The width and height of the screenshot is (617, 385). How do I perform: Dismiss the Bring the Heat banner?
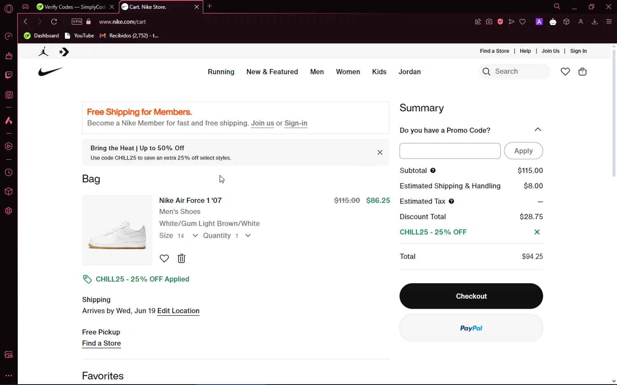(x=380, y=152)
